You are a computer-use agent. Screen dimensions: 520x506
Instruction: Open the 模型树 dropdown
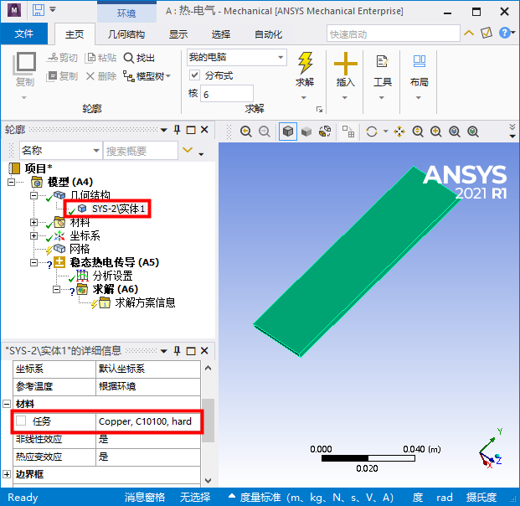147,76
